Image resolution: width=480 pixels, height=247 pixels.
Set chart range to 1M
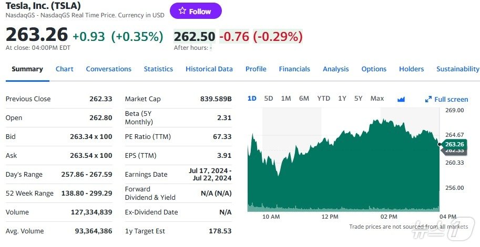point(286,99)
